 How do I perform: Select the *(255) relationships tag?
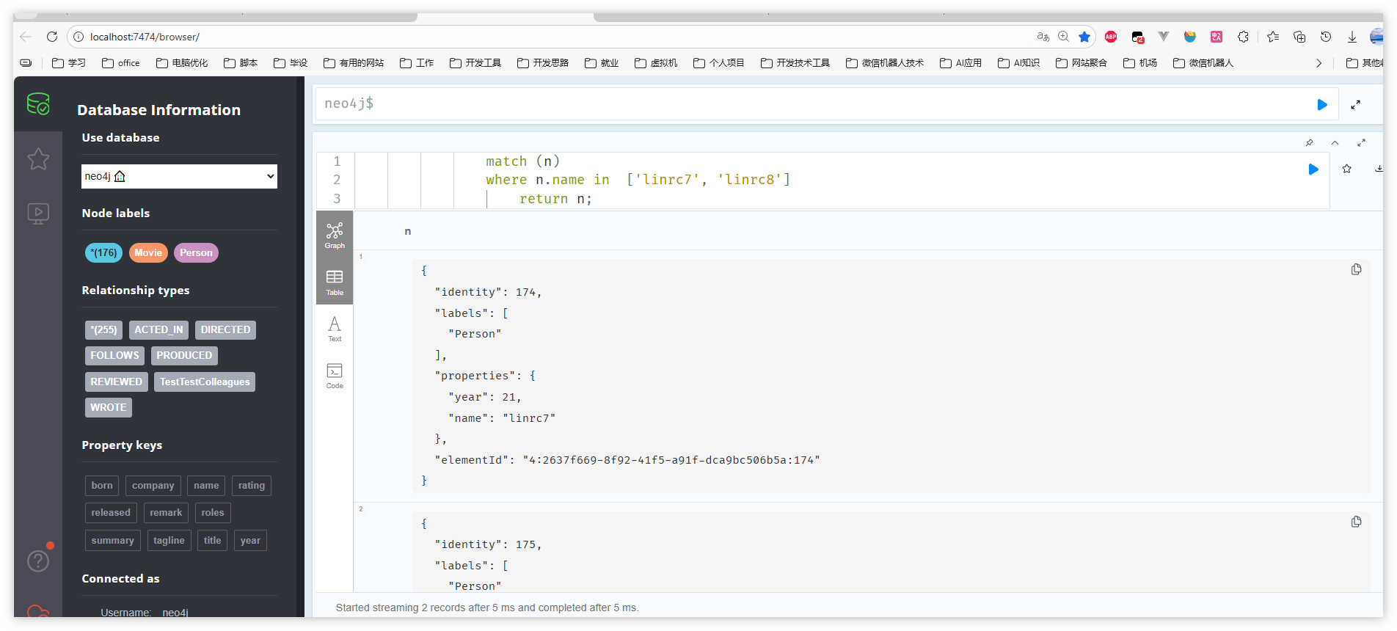click(x=103, y=329)
